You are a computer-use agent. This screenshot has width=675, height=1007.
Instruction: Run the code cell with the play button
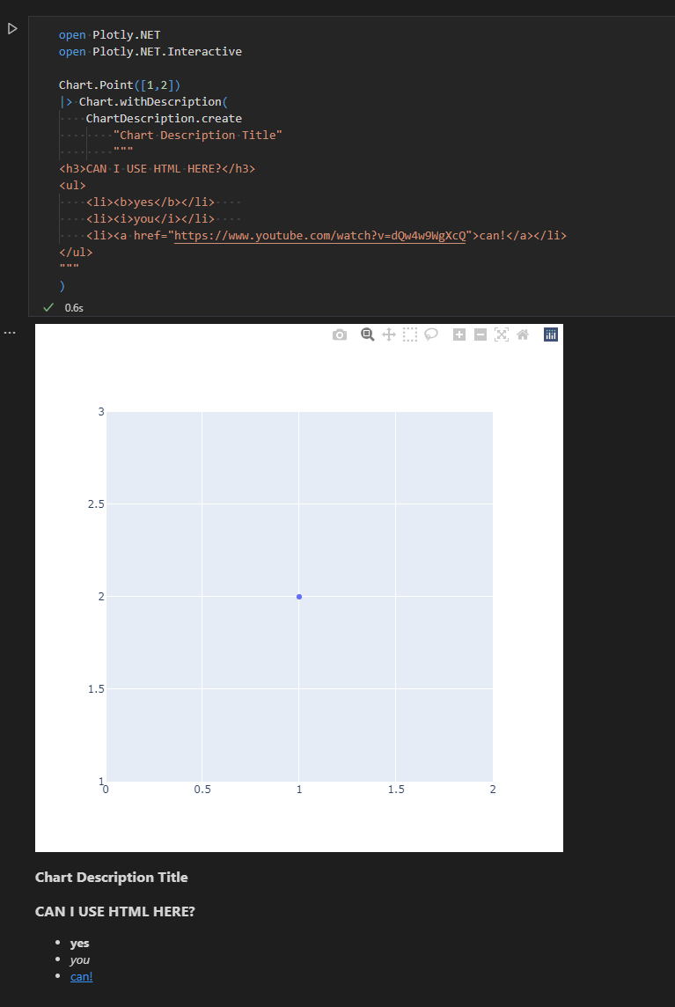pos(11,28)
